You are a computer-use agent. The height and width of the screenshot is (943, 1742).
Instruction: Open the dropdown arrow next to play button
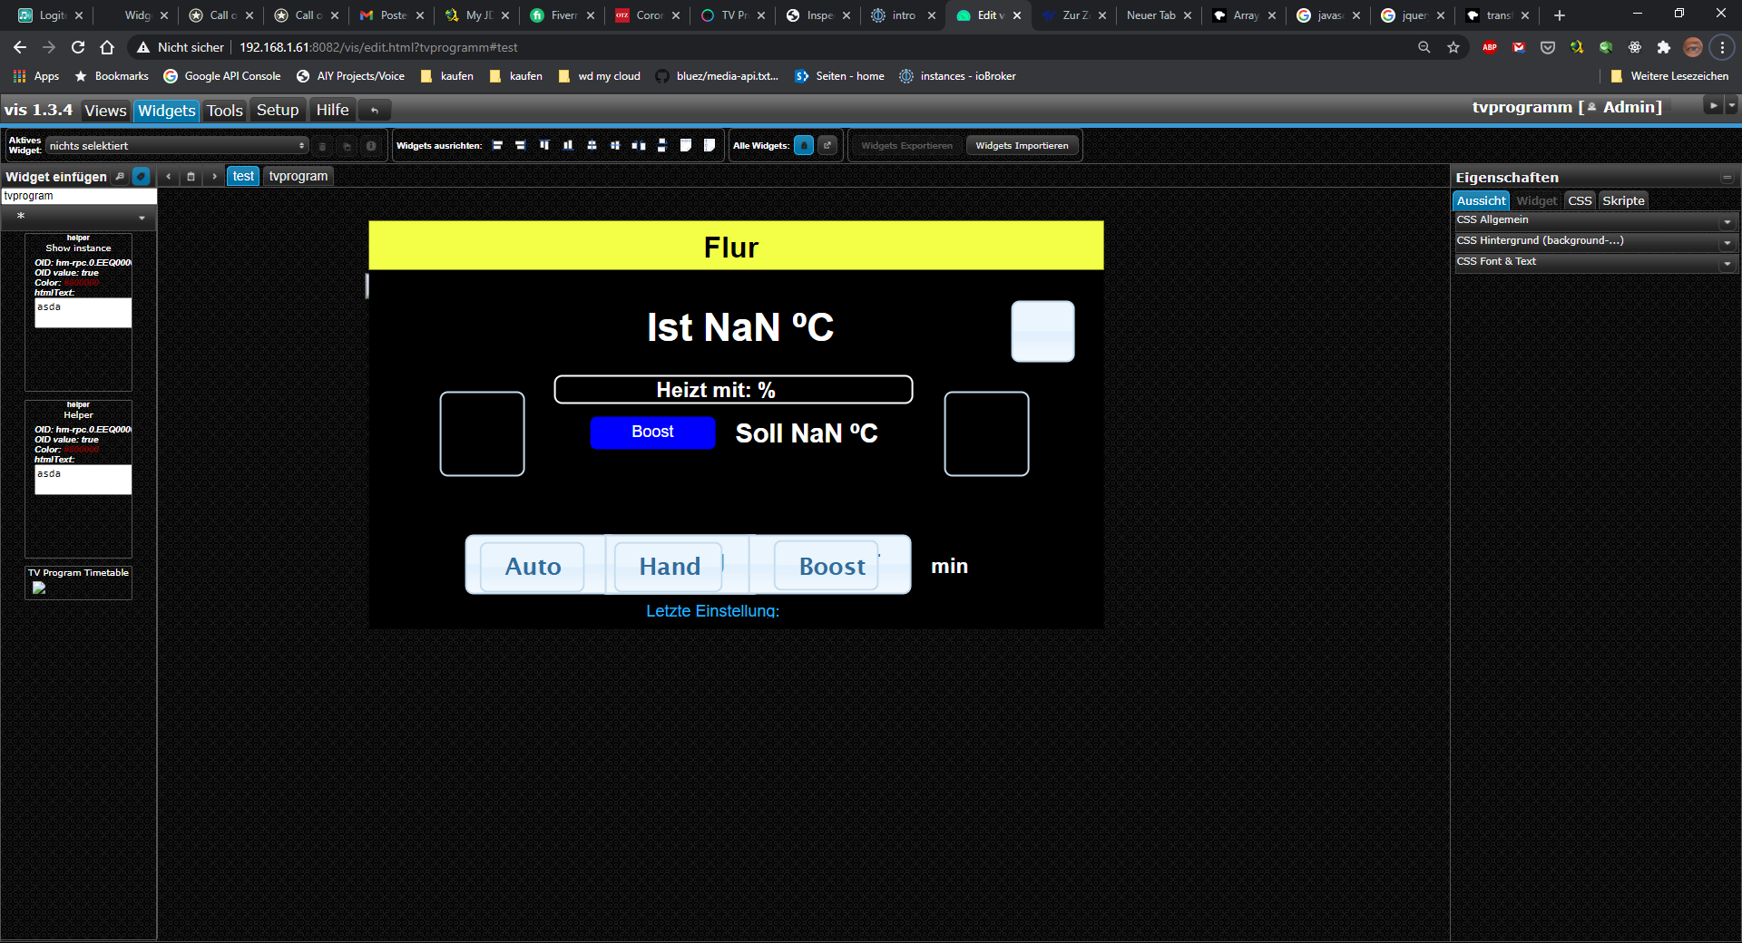(x=1731, y=106)
